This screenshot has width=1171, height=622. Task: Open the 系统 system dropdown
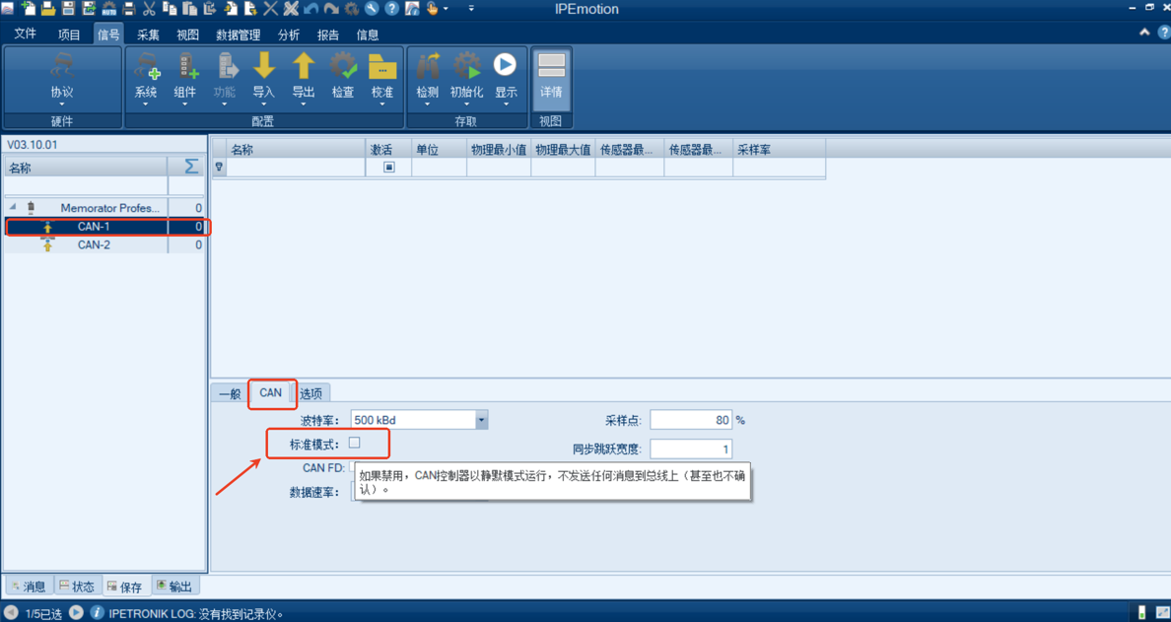pyautogui.click(x=146, y=104)
